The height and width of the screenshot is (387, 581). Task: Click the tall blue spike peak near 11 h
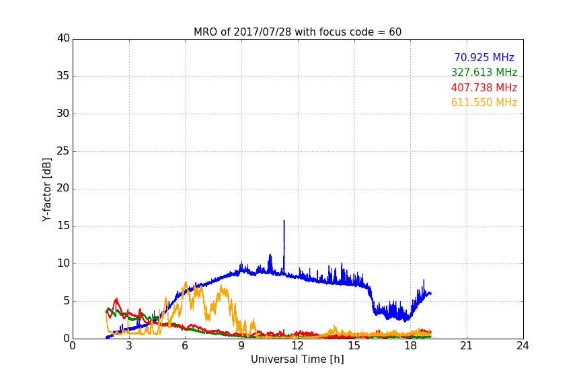click(x=284, y=221)
